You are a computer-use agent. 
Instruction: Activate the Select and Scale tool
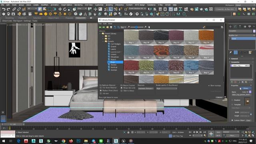pyautogui.click(x=70, y=9)
